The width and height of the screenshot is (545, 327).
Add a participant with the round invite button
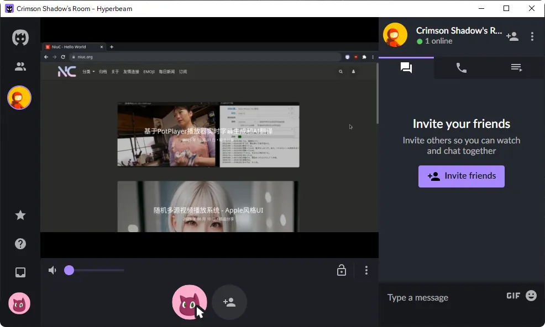[x=229, y=302]
